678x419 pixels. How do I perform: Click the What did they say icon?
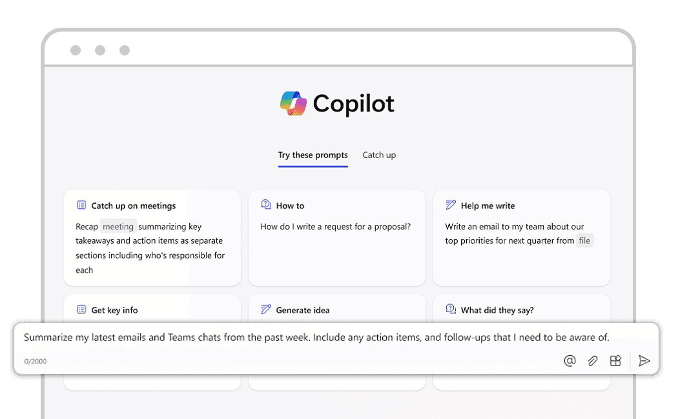[451, 309]
